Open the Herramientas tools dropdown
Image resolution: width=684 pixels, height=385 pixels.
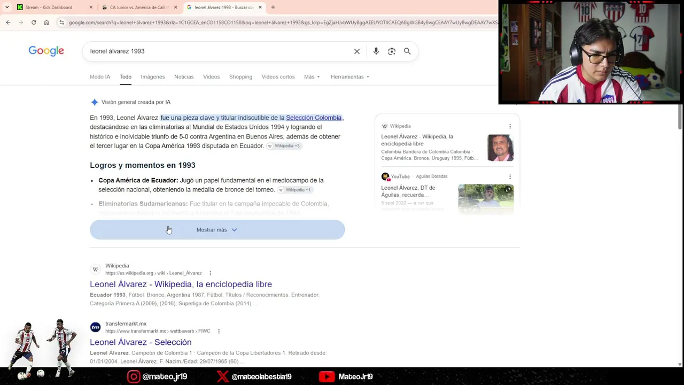[x=350, y=77]
